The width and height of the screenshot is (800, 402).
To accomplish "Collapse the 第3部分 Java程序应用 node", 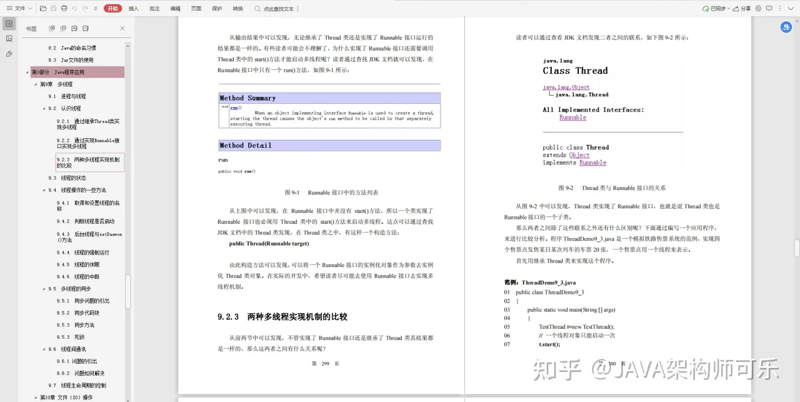I will (x=27, y=72).
